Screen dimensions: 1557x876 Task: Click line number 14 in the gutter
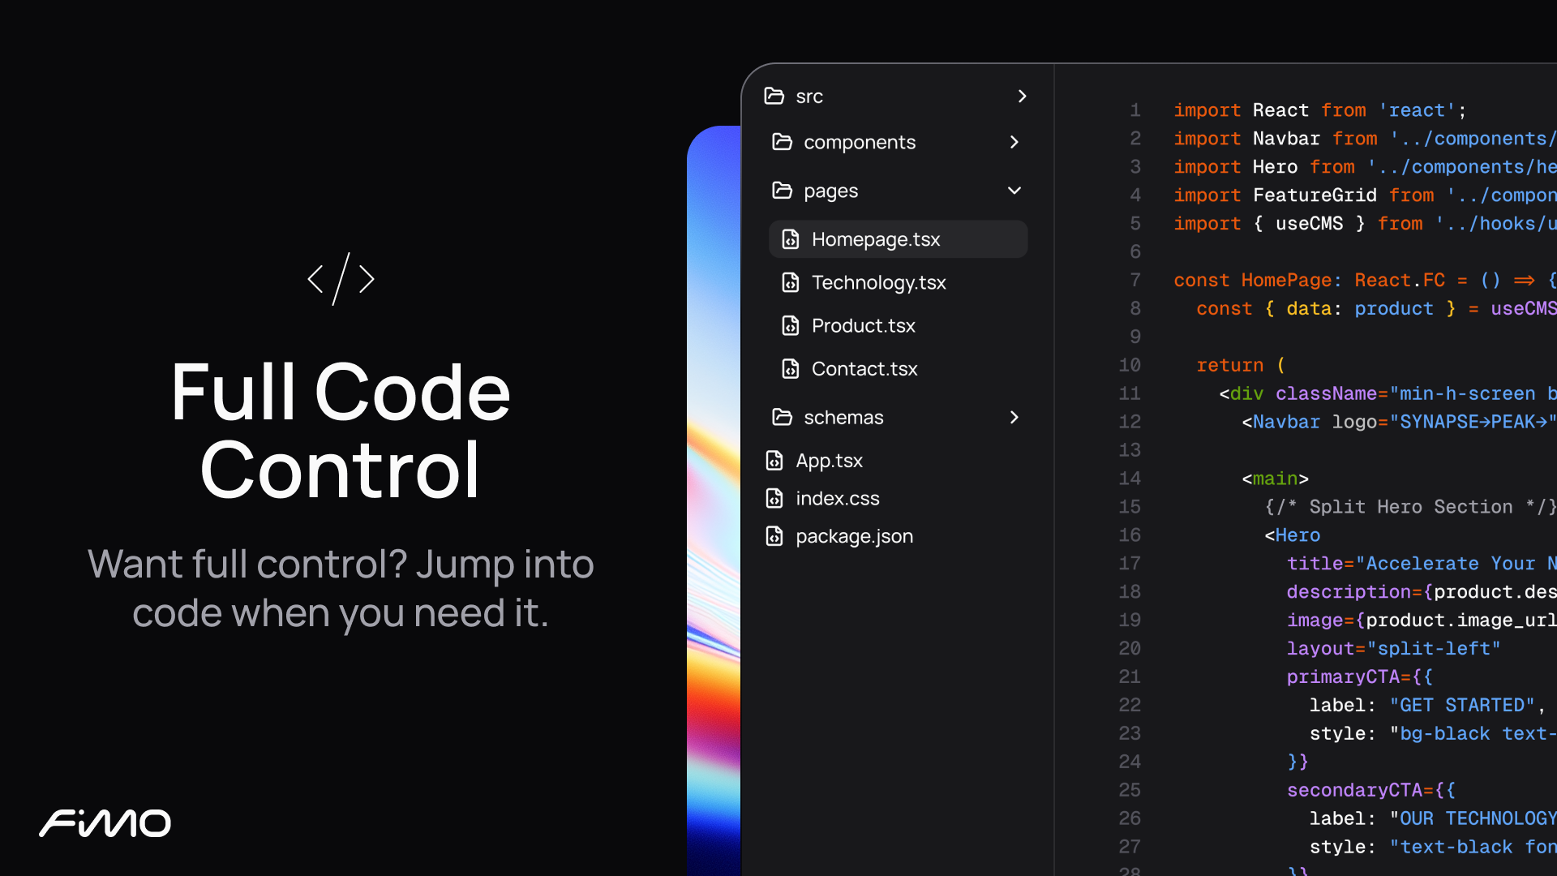coord(1130,479)
